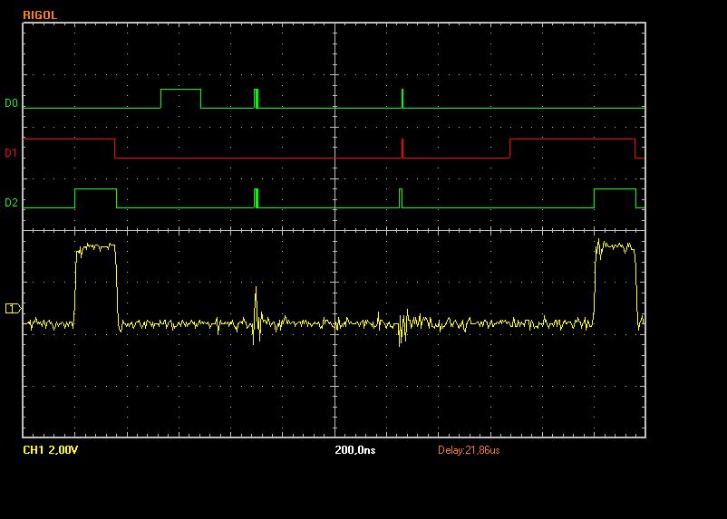Click the top of second yellow CH1 pulse
This screenshot has height=519, width=727.
(616, 245)
